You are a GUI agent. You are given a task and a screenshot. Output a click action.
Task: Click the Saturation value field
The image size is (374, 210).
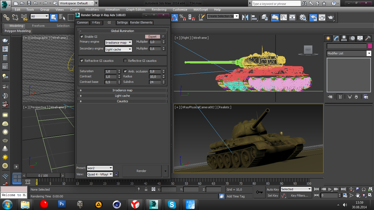point(111,71)
